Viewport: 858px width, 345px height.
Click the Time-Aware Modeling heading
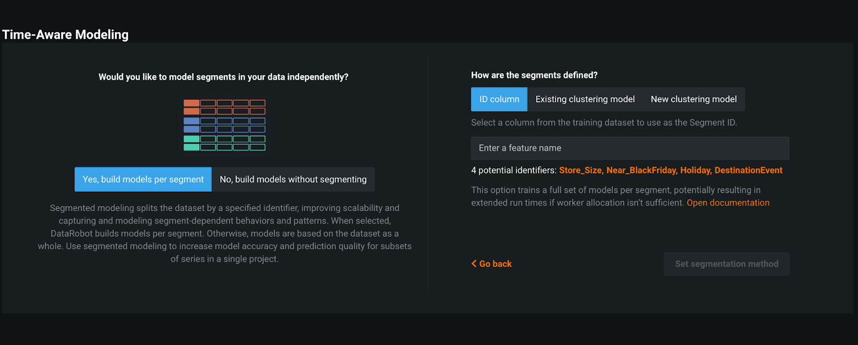tap(65, 35)
